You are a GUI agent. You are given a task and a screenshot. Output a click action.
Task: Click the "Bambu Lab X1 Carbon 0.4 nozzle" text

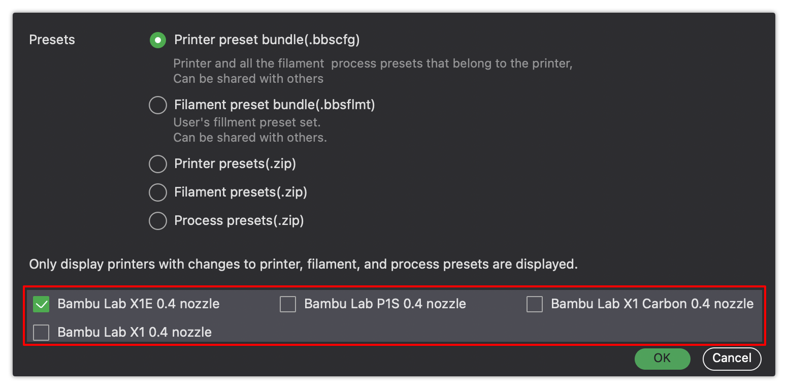[x=652, y=304]
